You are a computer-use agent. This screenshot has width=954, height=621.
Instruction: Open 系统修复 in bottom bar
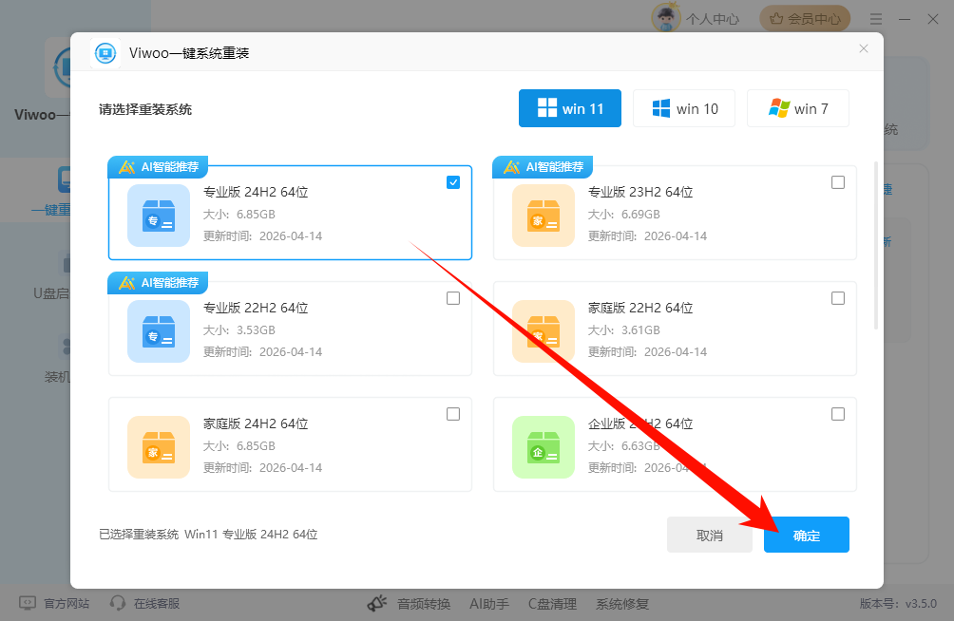coord(621,604)
